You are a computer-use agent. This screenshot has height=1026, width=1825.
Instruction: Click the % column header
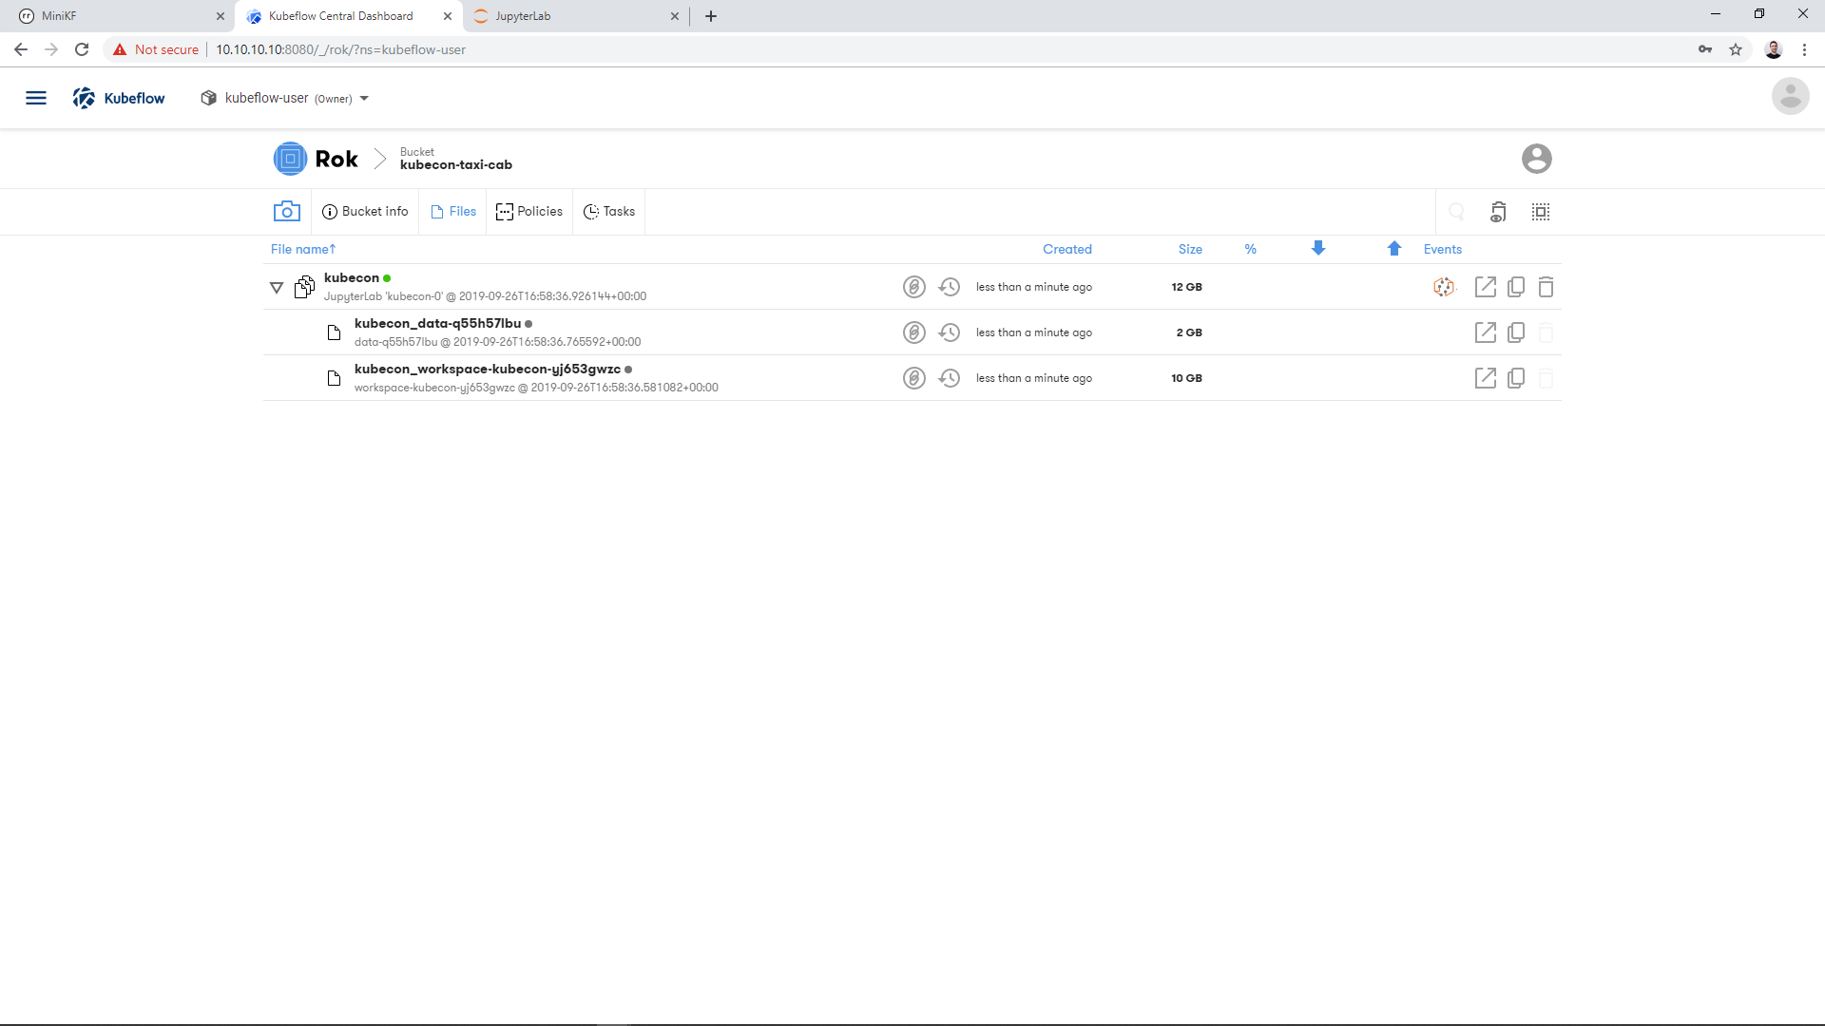click(x=1251, y=249)
